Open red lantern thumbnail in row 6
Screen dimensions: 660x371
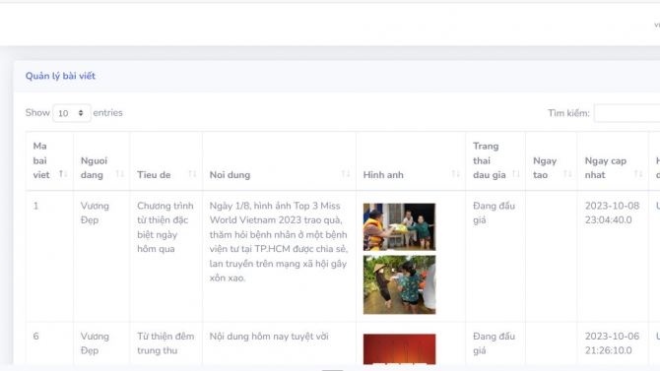coord(400,349)
